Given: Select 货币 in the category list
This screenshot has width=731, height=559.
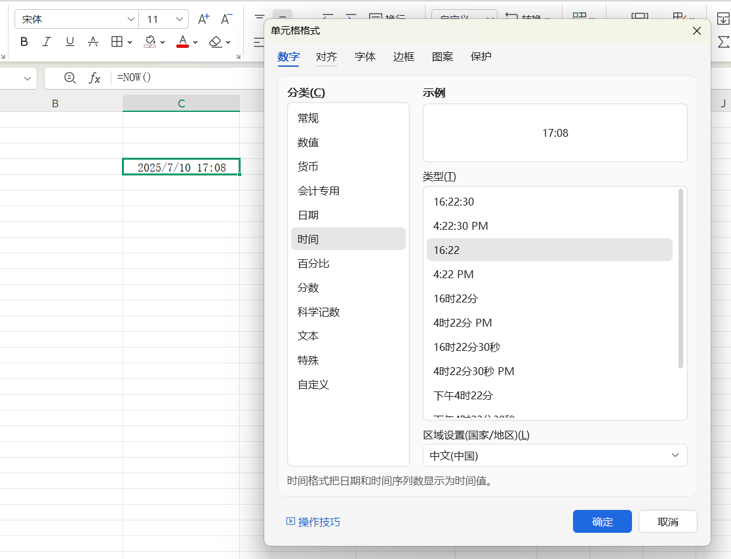Looking at the screenshot, I should [307, 166].
